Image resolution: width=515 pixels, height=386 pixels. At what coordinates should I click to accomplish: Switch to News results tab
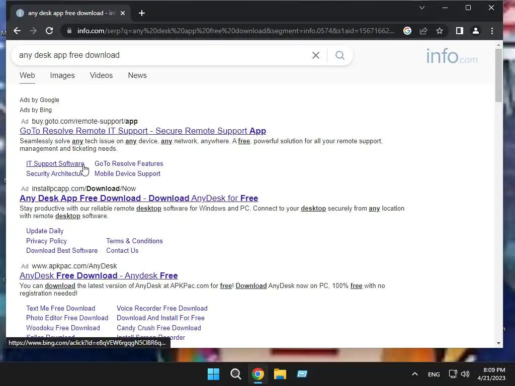(x=137, y=75)
